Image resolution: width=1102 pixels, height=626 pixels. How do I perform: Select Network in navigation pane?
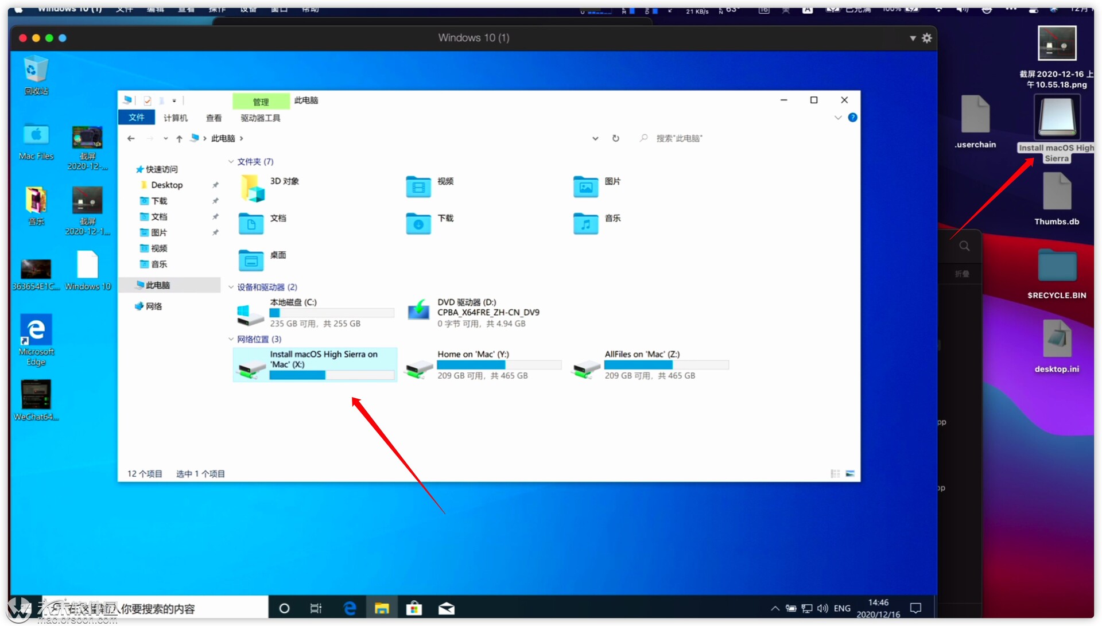pos(154,306)
